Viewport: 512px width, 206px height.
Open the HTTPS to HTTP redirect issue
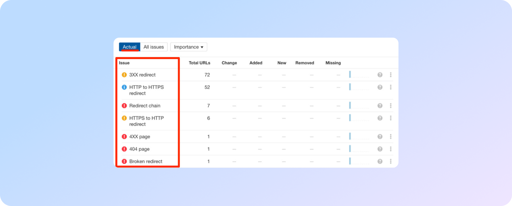point(147,121)
